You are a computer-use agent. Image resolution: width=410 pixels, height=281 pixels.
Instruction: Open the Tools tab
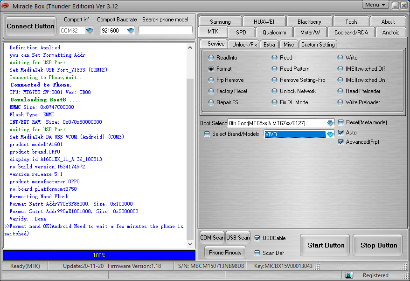pyautogui.click(x=351, y=21)
